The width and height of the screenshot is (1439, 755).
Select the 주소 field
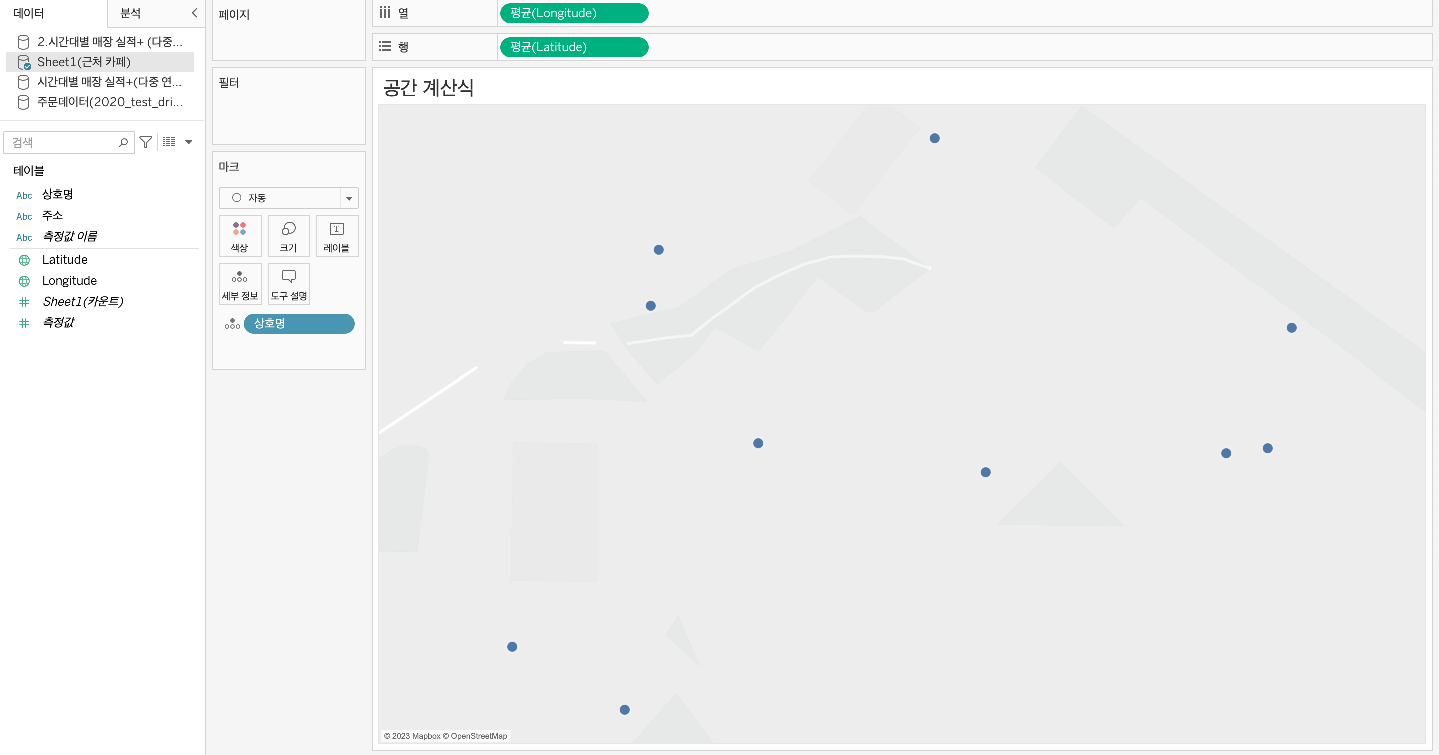click(52, 215)
